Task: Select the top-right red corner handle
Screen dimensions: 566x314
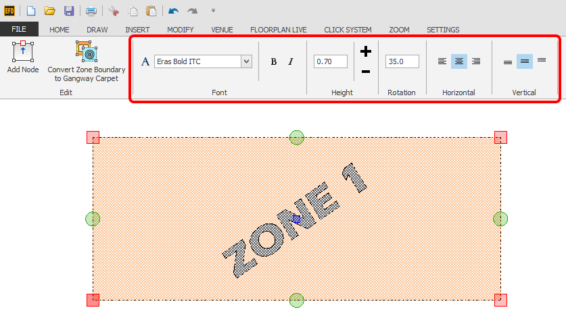Action: (x=500, y=137)
